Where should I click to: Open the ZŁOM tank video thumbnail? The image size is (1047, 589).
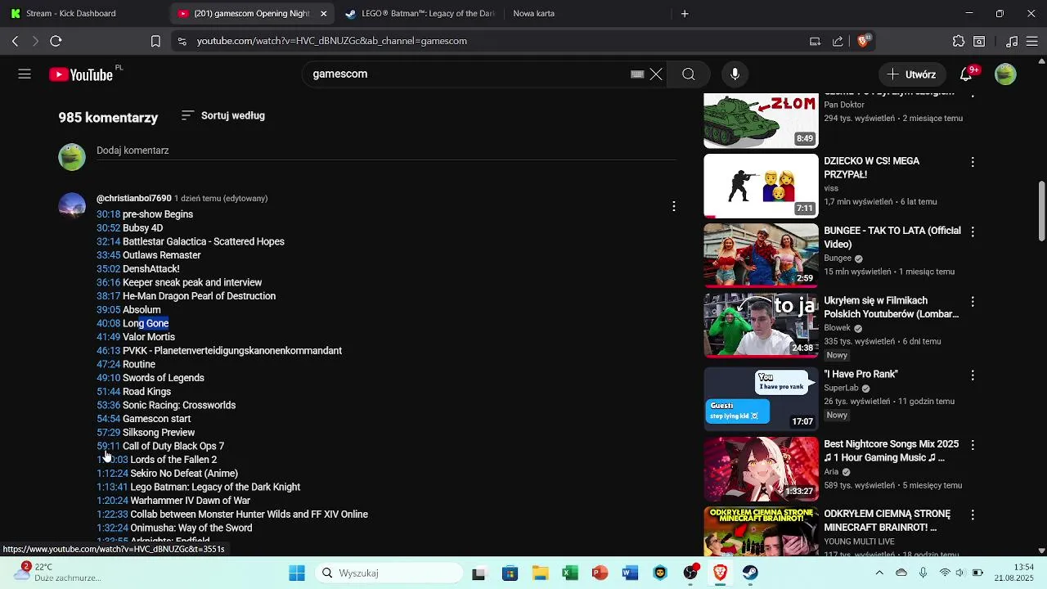click(761, 120)
